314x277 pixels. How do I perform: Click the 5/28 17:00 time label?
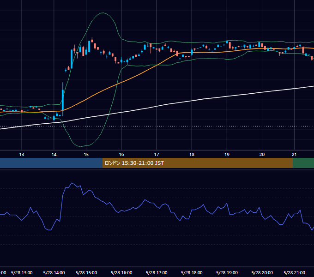coord(157,272)
